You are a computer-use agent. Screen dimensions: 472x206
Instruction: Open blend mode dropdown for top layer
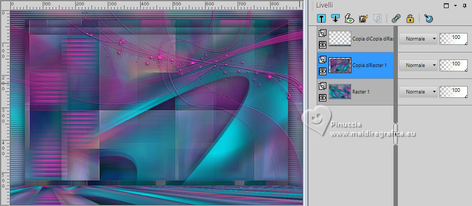click(418, 39)
